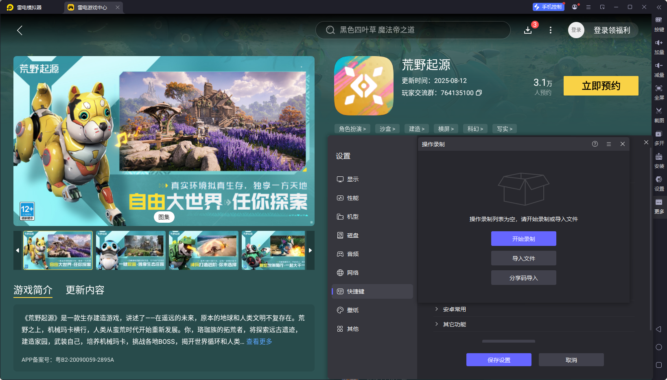Viewport: 667px width, 380px height.
Task: Copy the 玩家交流群 group number
Action: coord(479,93)
